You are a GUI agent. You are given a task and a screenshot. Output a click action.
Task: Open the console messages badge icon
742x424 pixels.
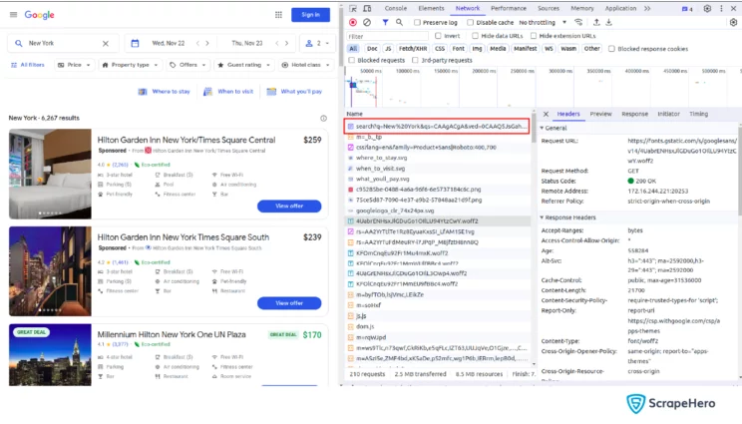pyautogui.click(x=687, y=9)
